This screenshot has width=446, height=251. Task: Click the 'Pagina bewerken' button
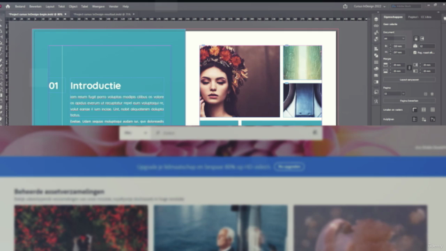(x=409, y=100)
